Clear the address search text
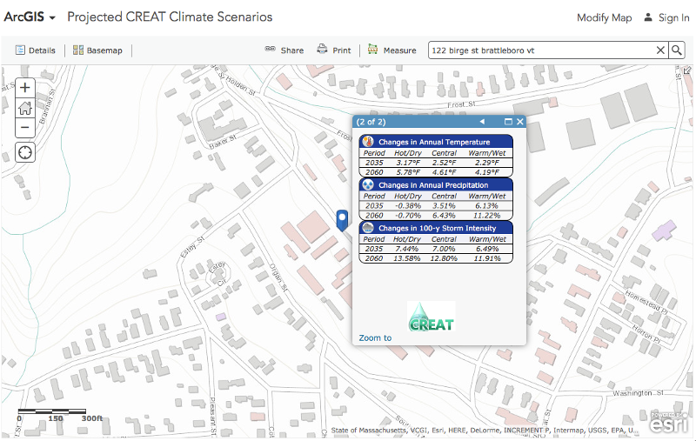 tap(660, 50)
